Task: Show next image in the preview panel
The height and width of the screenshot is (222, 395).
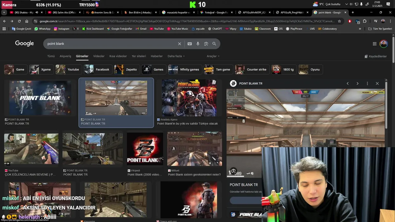Action: (x=357, y=84)
